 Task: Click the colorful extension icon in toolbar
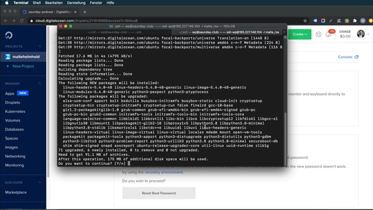323,21
